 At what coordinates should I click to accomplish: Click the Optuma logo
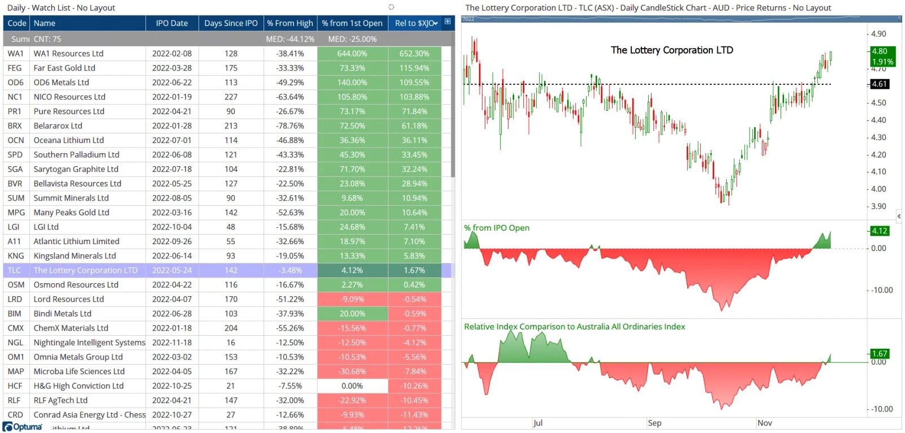(23, 427)
